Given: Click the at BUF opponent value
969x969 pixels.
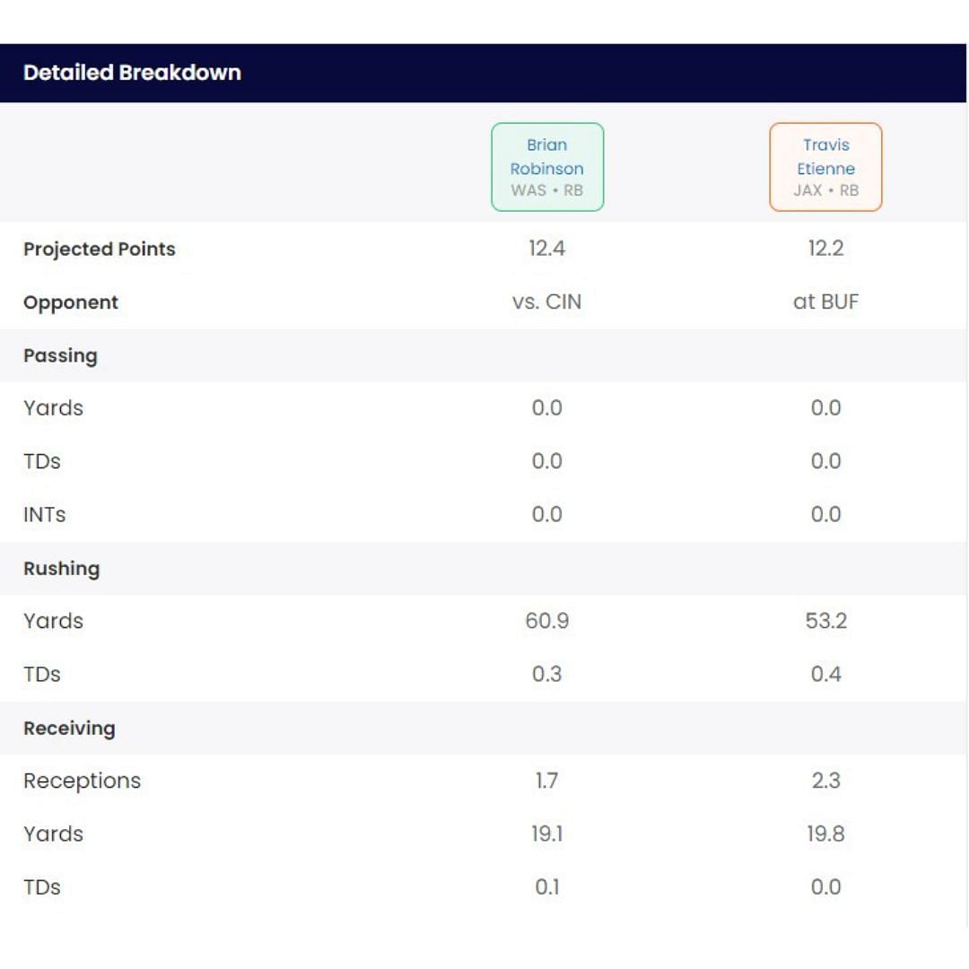Looking at the screenshot, I should click(825, 302).
